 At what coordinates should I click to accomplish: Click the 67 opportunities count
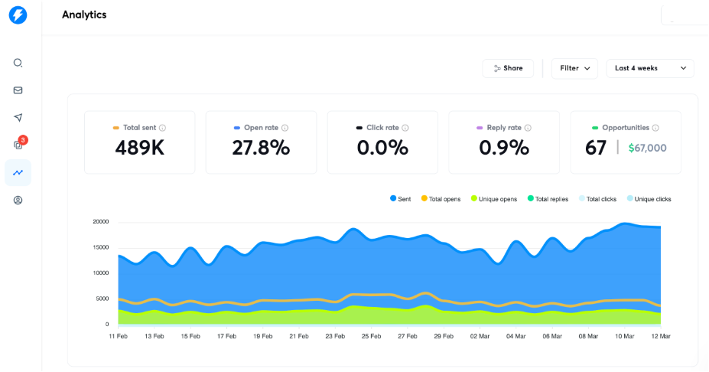(596, 148)
